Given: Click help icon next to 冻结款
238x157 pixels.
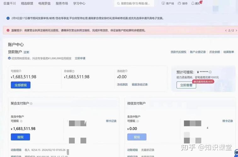Looking at the screenshot, I should pyautogui.click(x=126, y=71).
